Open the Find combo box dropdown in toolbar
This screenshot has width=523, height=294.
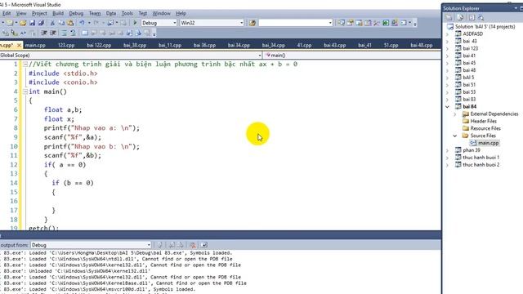[x=330, y=23]
